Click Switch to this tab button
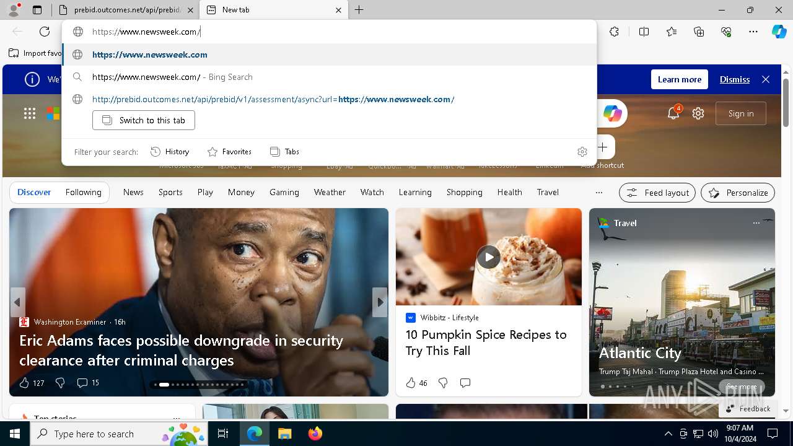Screen dimensions: 793x446 click(144, 120)
